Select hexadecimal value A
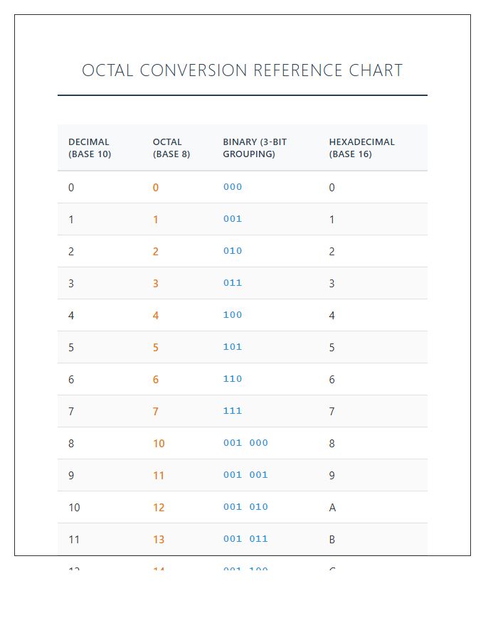 [x=332, y=508]
